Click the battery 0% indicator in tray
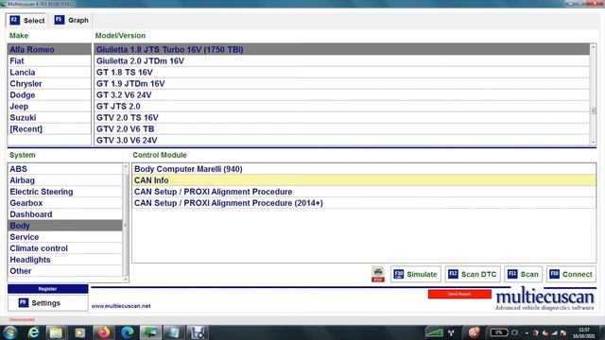 click(498, 332)
